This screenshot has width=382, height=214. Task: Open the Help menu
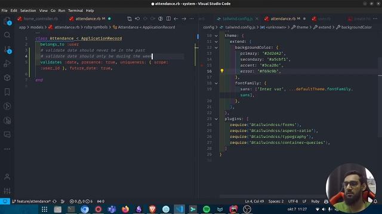tap(90, 11)
